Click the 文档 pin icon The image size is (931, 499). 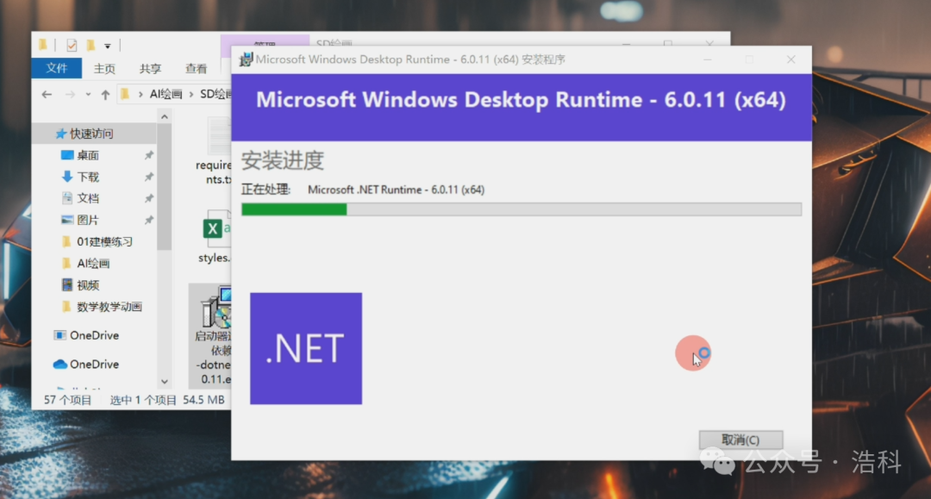[149, 198]
